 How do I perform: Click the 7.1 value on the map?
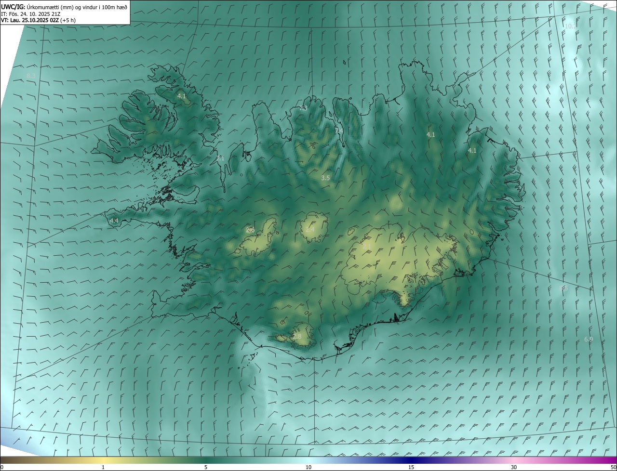click(220, 158)
